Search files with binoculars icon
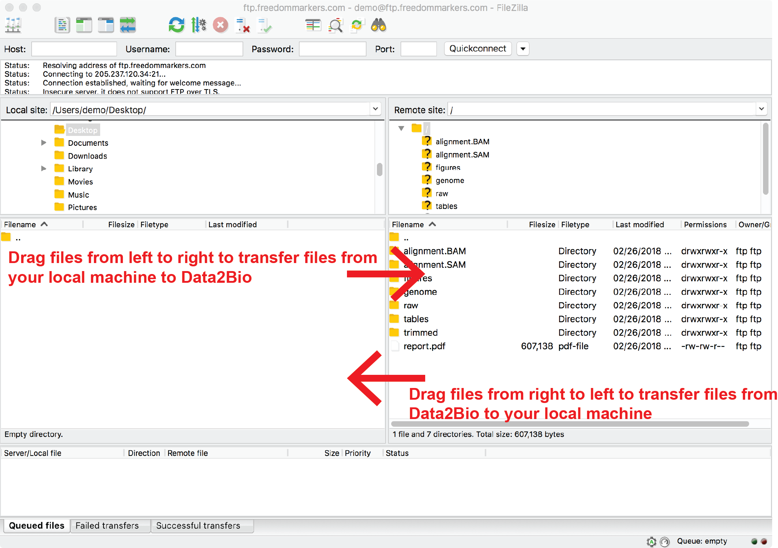The width and height of the screenshot is (778, 548). [x=379, y=25]
